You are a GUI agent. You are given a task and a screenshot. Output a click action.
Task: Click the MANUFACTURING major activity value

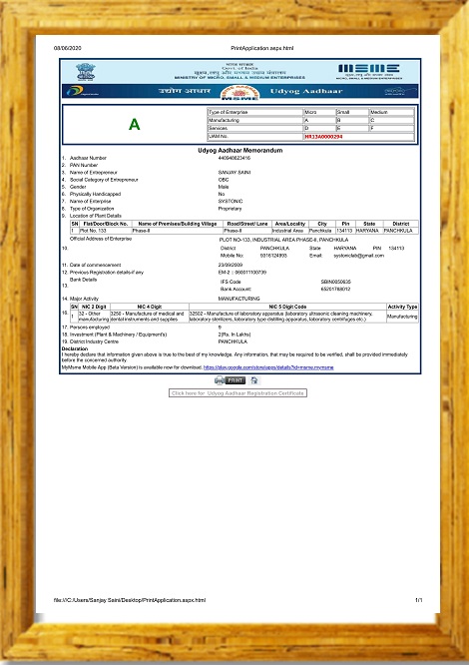coord(238,299)
